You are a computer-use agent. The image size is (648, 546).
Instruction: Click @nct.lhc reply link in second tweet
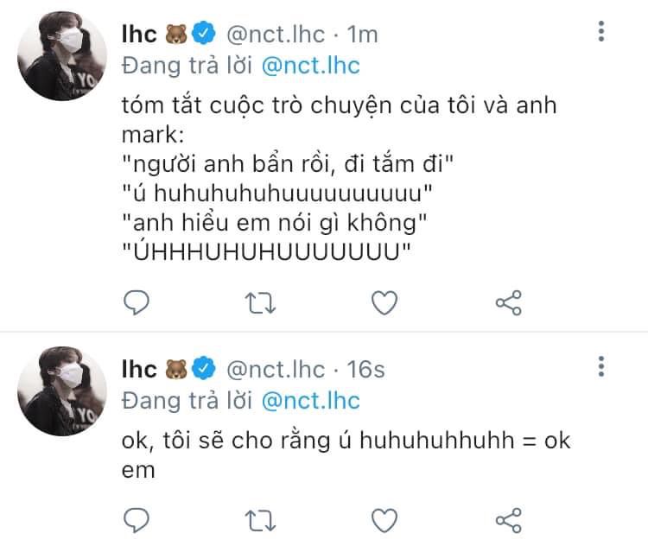[x=309, y=400]
